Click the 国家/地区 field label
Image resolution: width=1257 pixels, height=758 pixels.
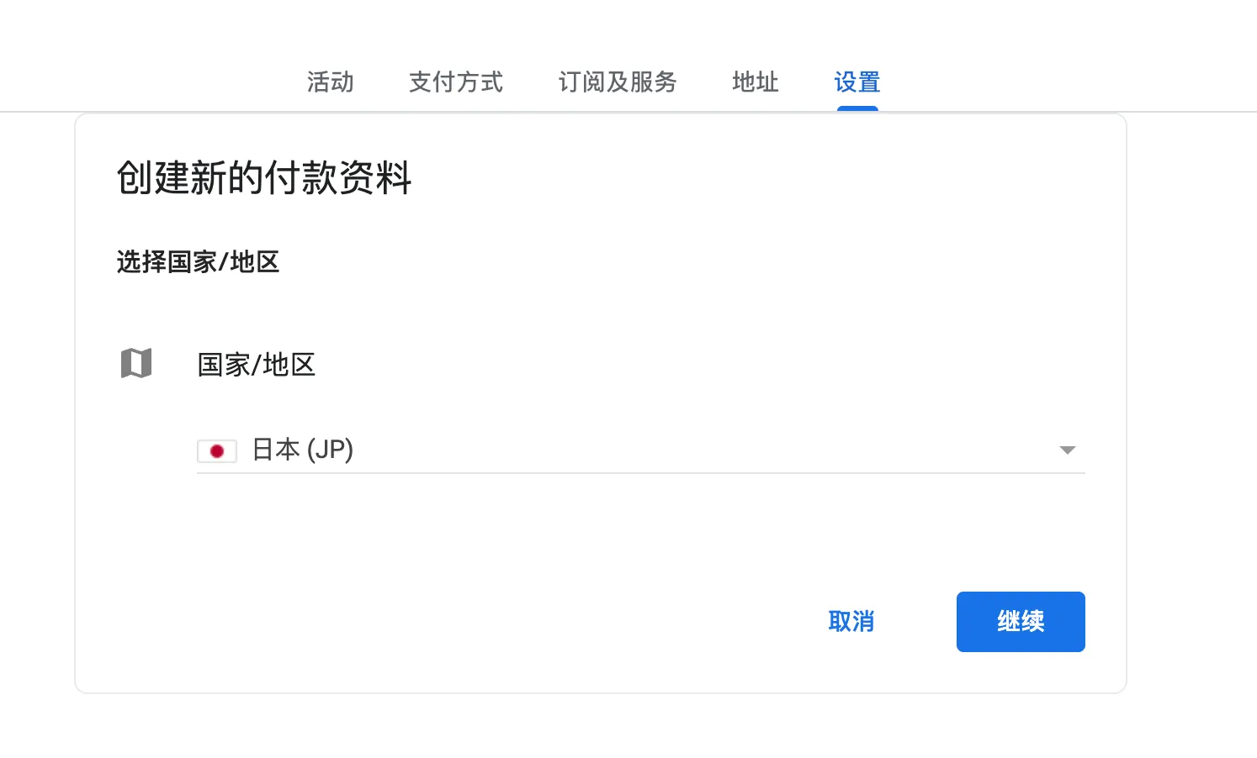(256, 365)
